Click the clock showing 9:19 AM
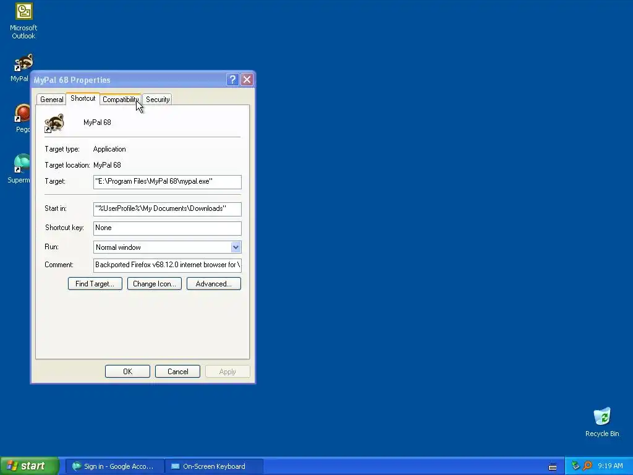Image resolution: width=633 pixels, height=475 pixels. coord(610,466)
